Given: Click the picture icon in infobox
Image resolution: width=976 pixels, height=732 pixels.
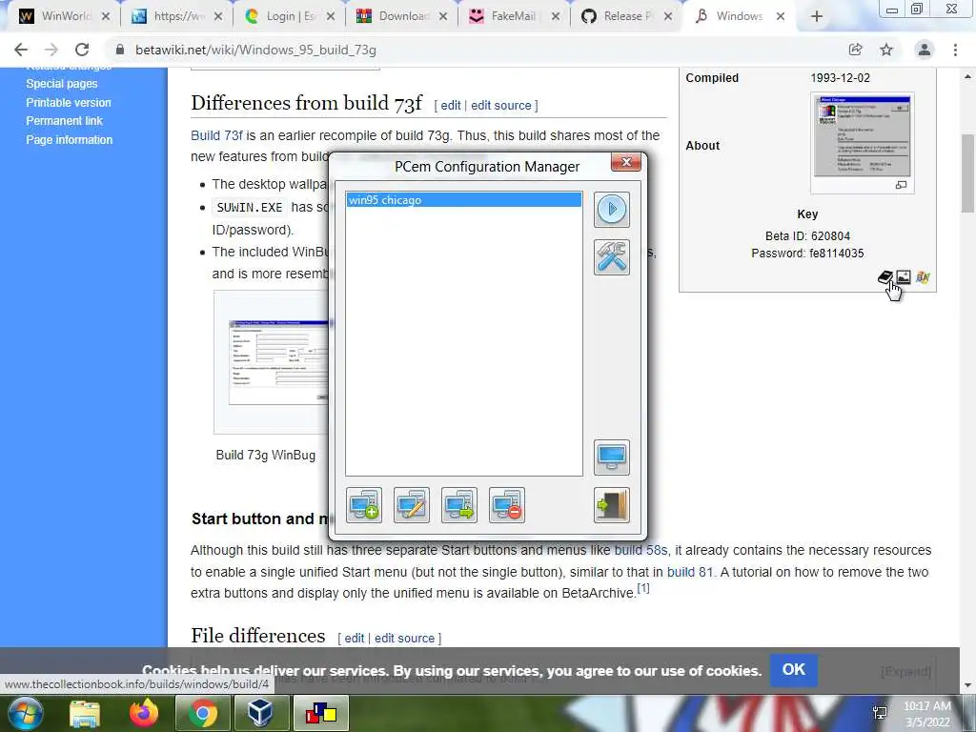Looking at the screenshot, I should tap(904, 277).
